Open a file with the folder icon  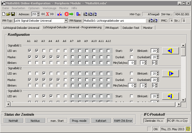(x=8, y=14)
